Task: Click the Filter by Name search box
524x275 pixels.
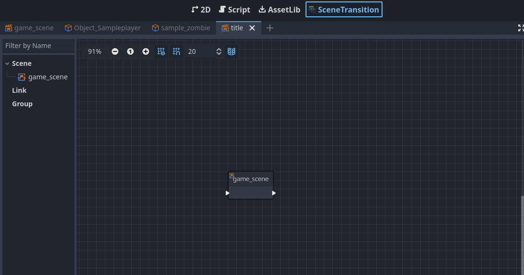Action: (x=38, y=46)
